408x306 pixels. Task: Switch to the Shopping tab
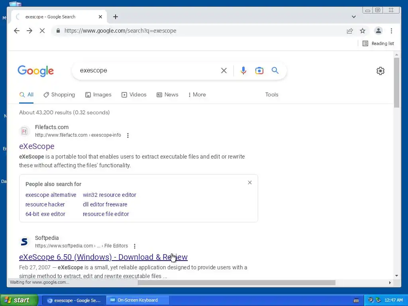(x=59, y=95)
